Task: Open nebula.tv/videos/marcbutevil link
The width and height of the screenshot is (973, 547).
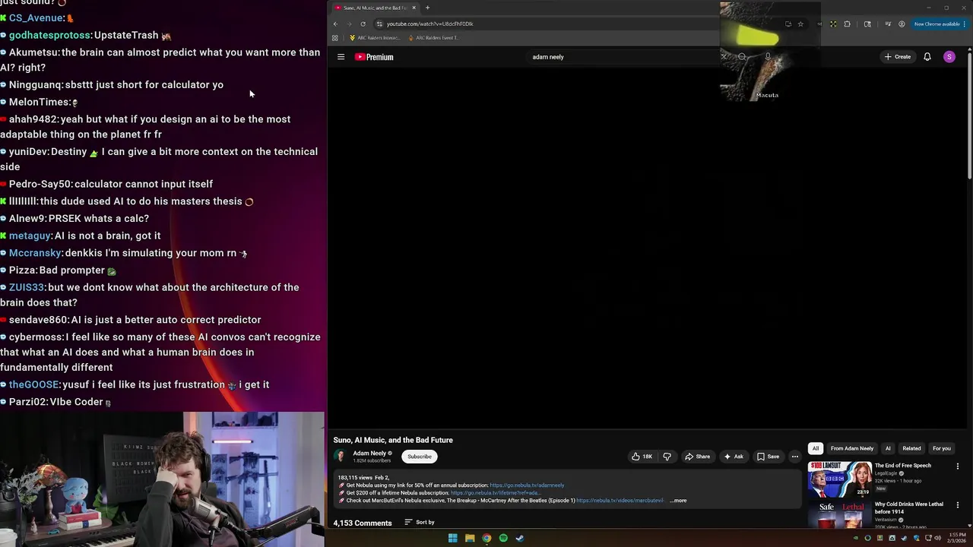Action: pos(620,501)
